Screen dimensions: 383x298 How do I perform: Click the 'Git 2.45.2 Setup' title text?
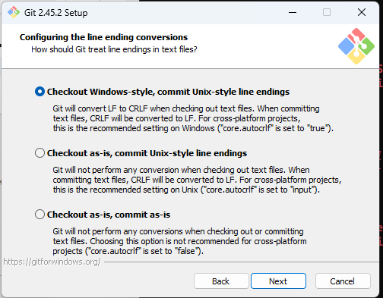click(x=55, y=13)
